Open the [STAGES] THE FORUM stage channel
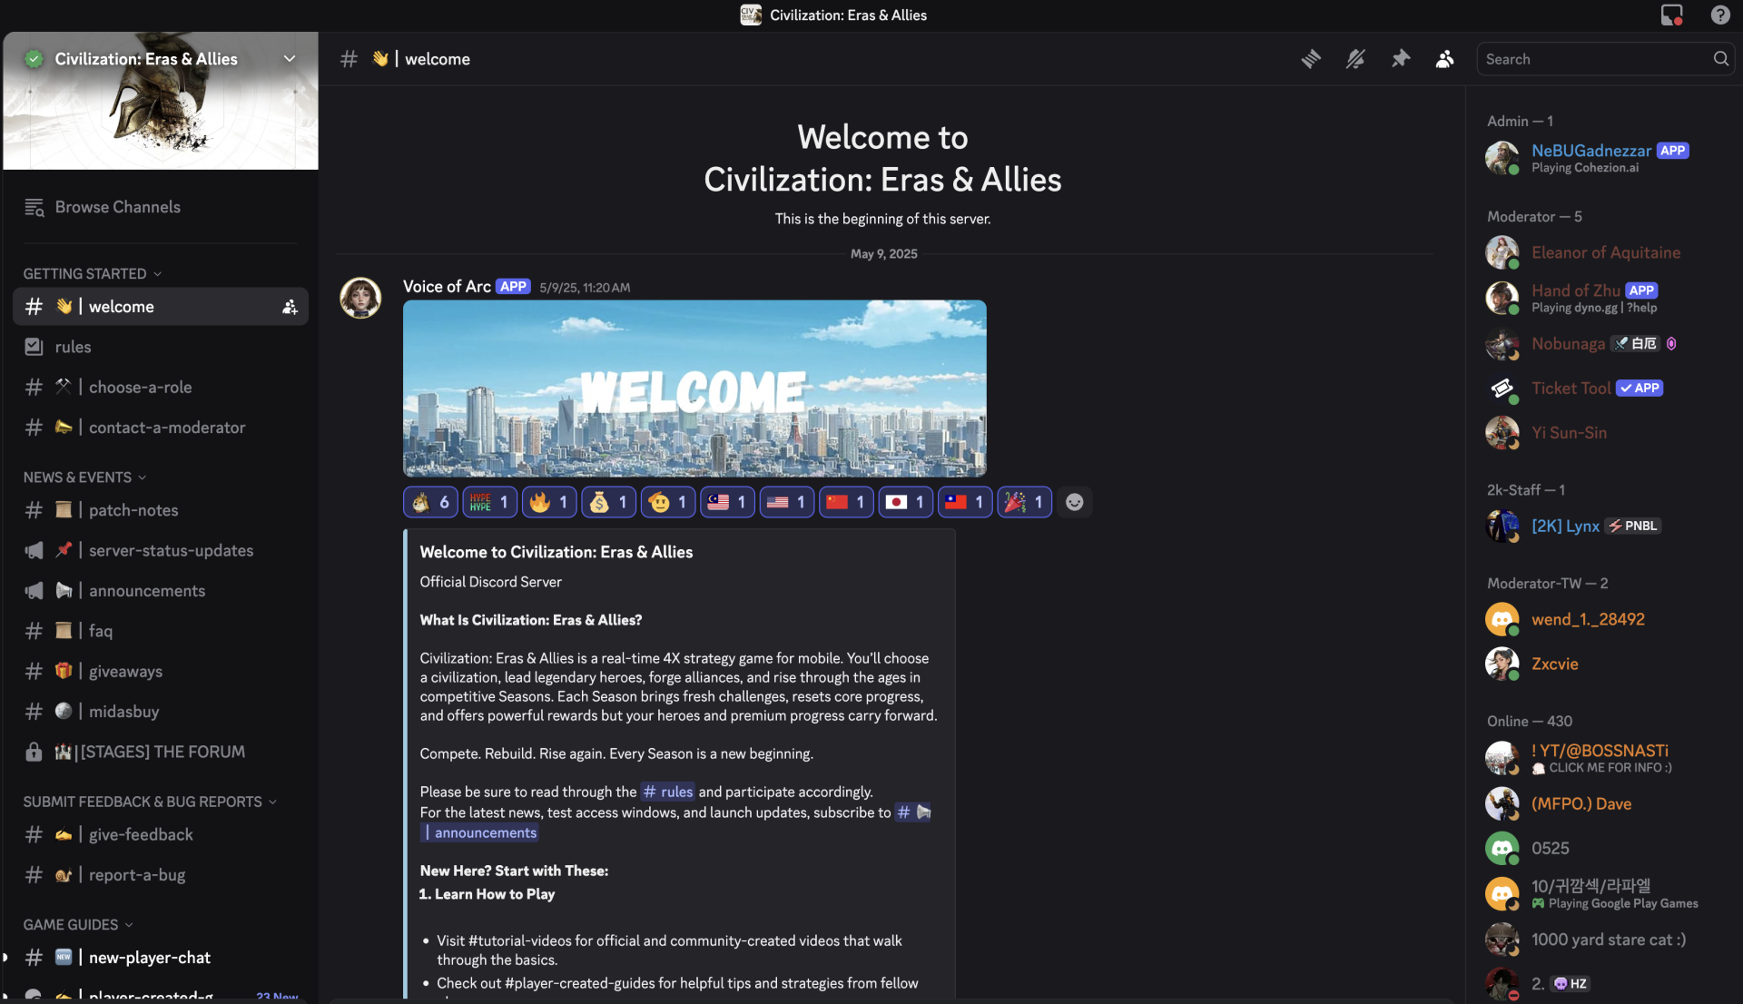The height and width of the screenshot is (1004, 1743). [x=161, y=752]
